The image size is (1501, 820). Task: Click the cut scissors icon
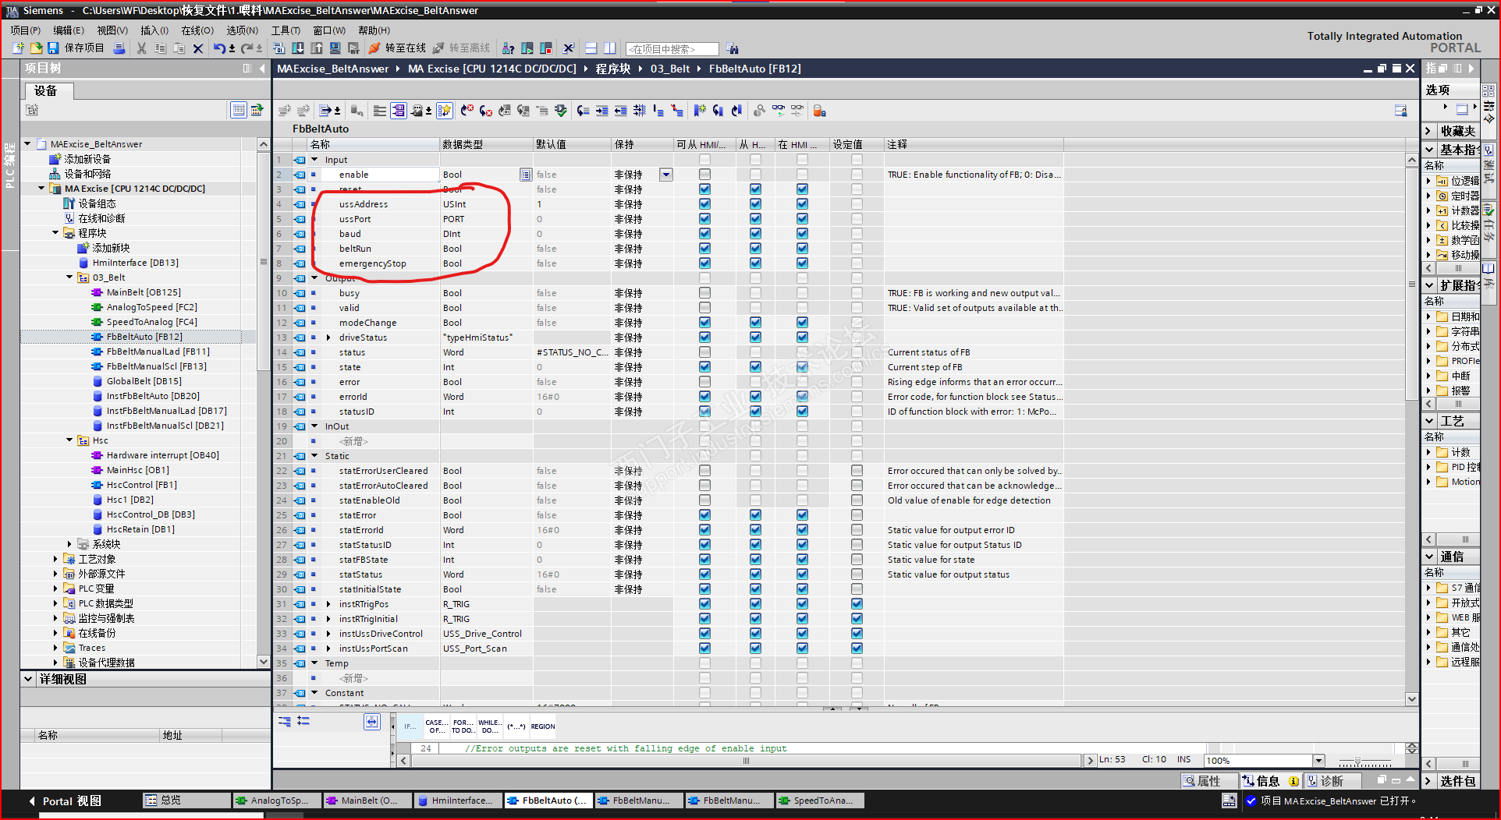coord(141,48)
